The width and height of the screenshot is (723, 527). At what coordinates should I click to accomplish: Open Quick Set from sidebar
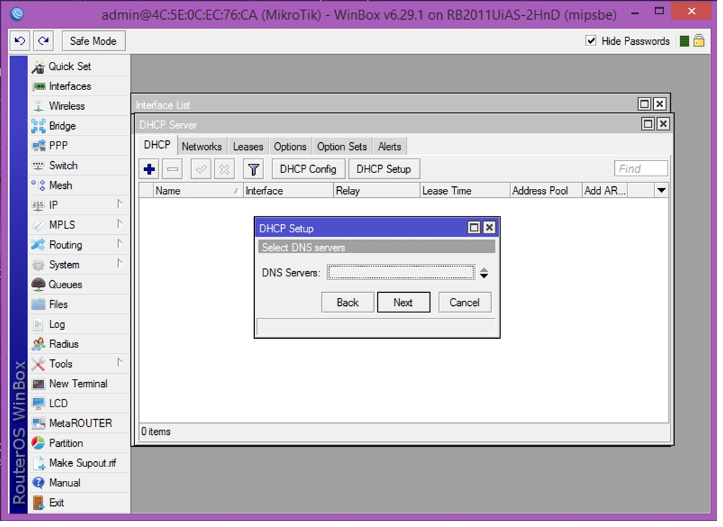pos(78,66)
